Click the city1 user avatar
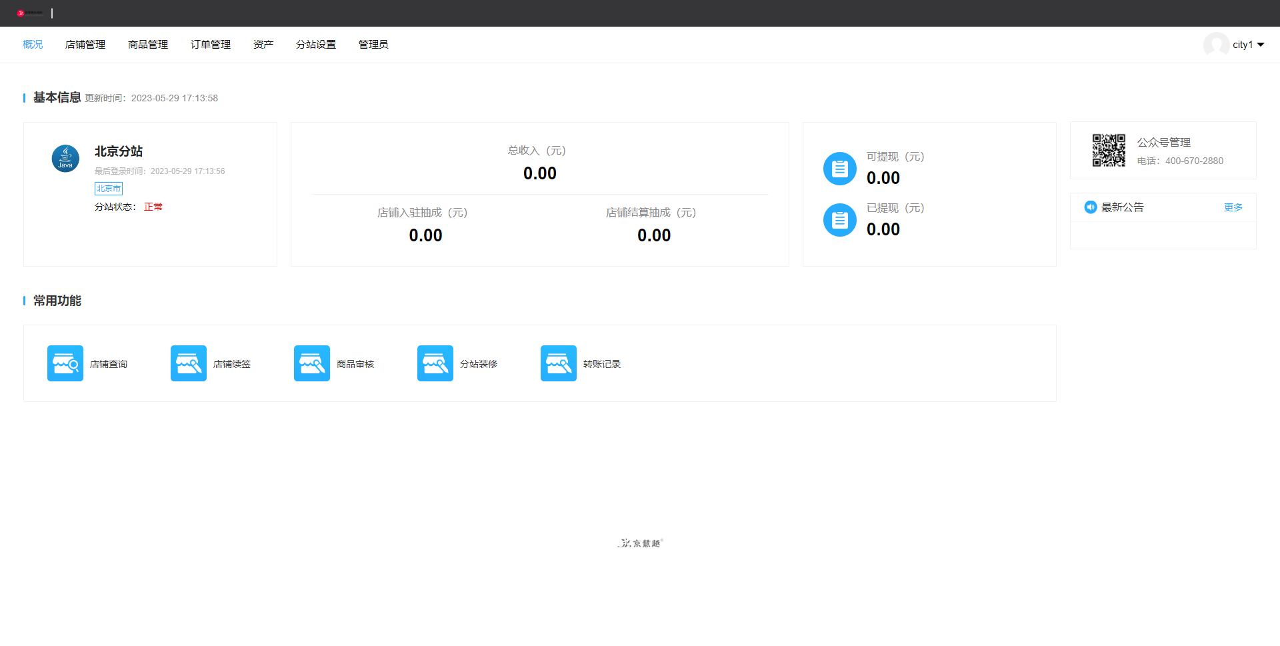 tap(1216, 45)
